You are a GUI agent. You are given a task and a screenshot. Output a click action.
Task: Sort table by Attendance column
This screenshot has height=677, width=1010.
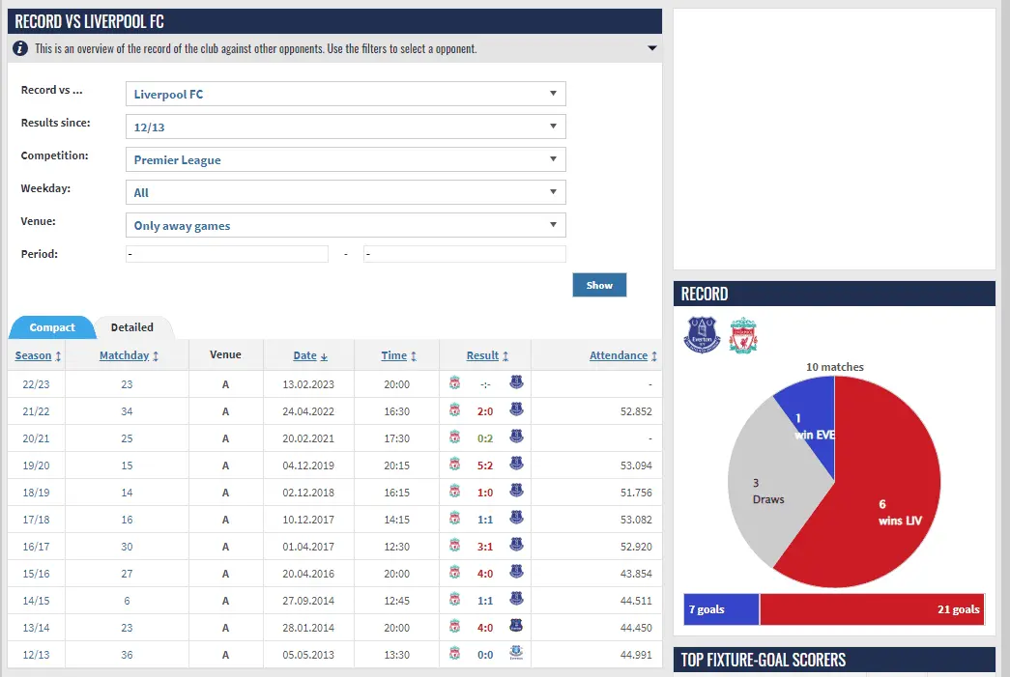(x=619, y=355)
